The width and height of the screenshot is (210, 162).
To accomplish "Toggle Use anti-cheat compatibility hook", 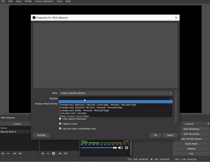I will pyautogui.click(x=60, y=129).
